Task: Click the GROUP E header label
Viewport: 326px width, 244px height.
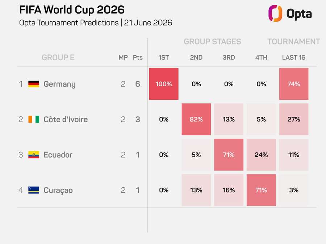Action: 58,57
